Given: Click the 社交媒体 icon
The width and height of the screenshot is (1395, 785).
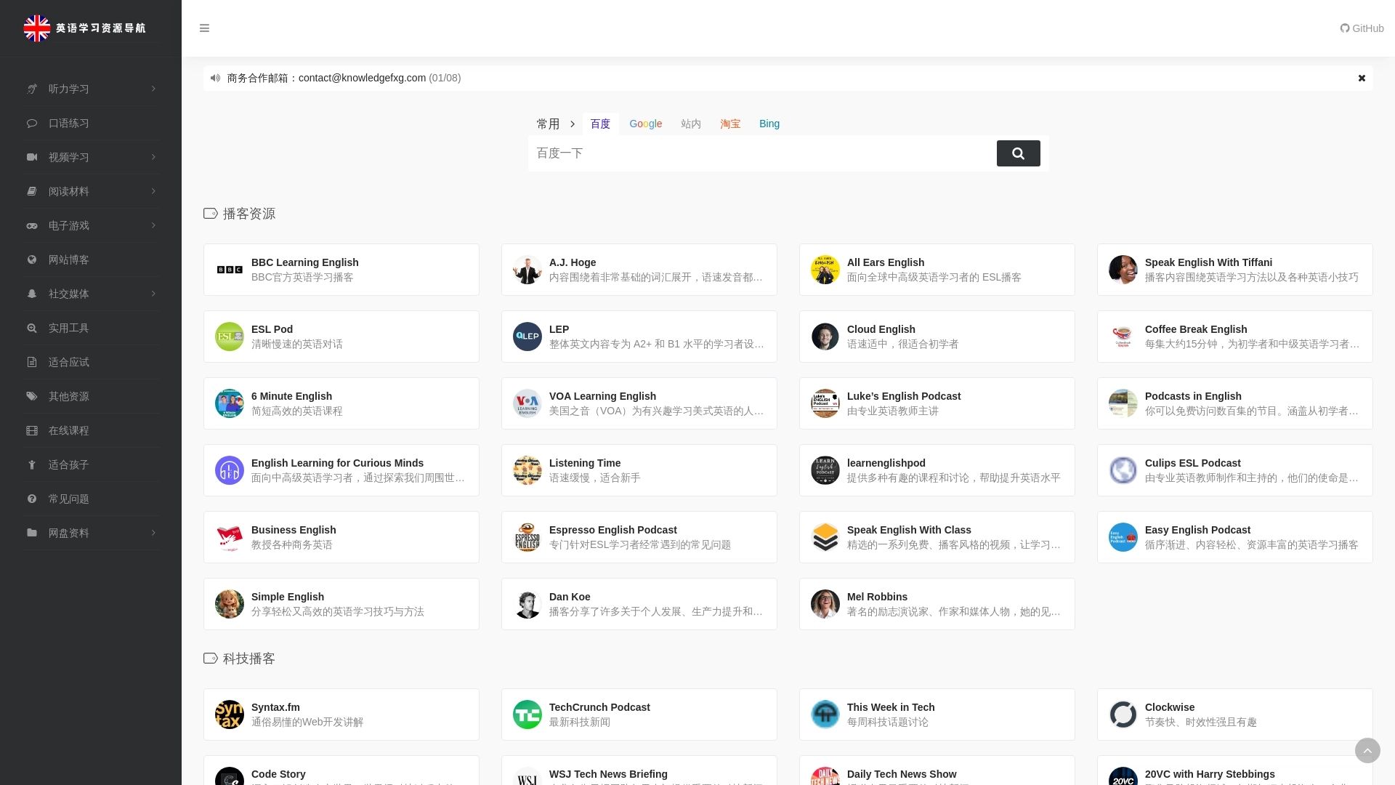Looking at the screenshot, I should click(32, 294).
